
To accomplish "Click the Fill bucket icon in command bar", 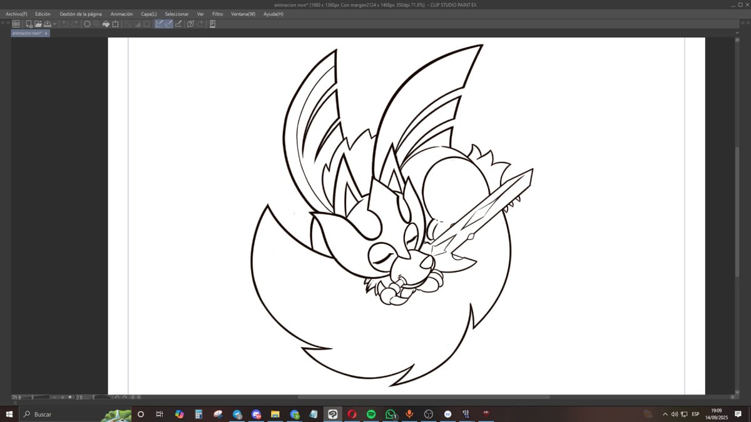I will [x=106, y=24].
